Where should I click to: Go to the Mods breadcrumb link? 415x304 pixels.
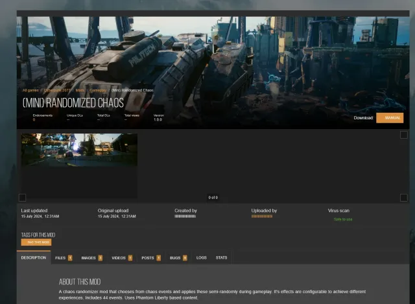pyautogui.click(x=80, y=90)
